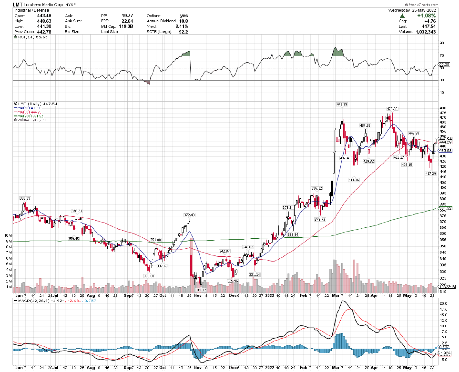459x372 pixels.
Task: Click the 55.65 RSI tag on right axis
Action: (x=444, y=64)
